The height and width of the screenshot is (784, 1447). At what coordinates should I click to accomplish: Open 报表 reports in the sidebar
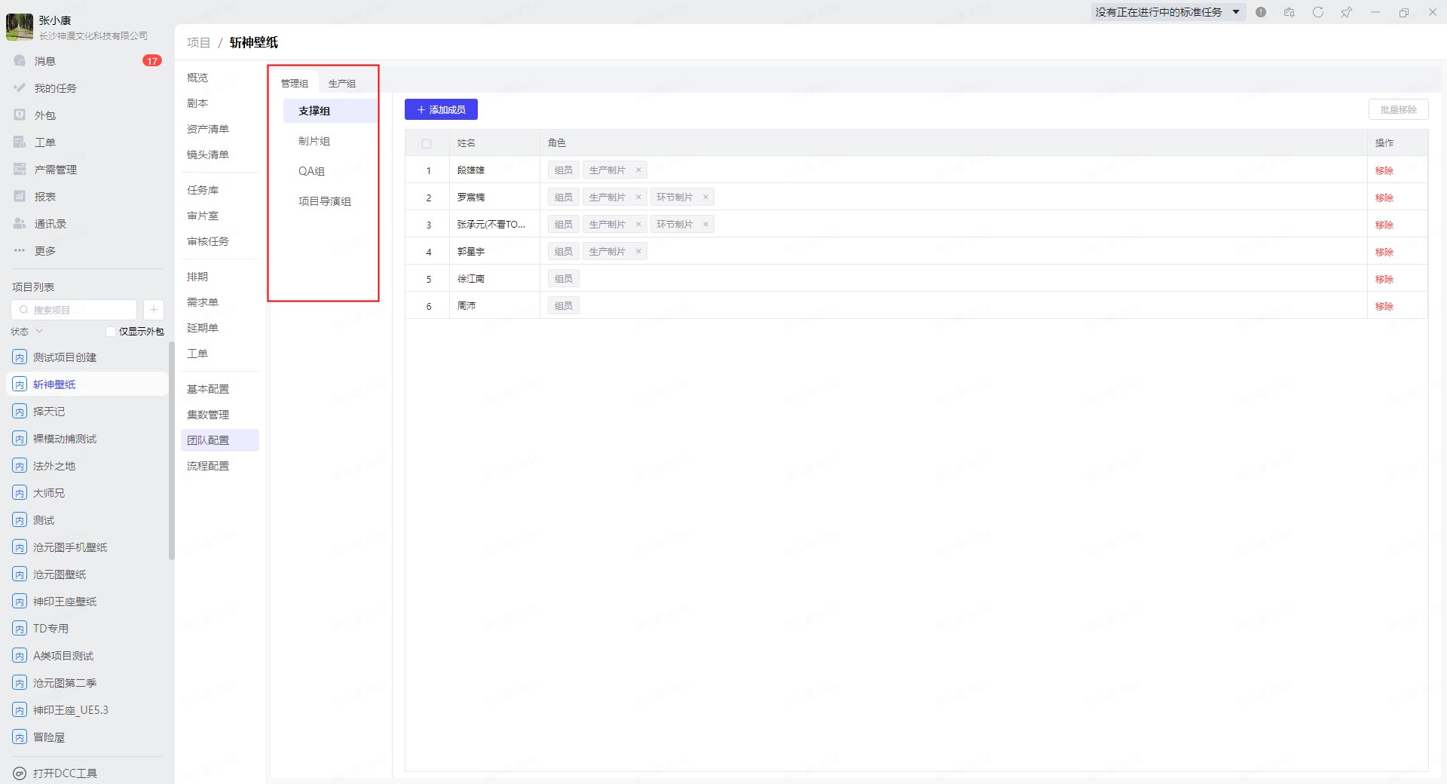click(x=45, y=197)
